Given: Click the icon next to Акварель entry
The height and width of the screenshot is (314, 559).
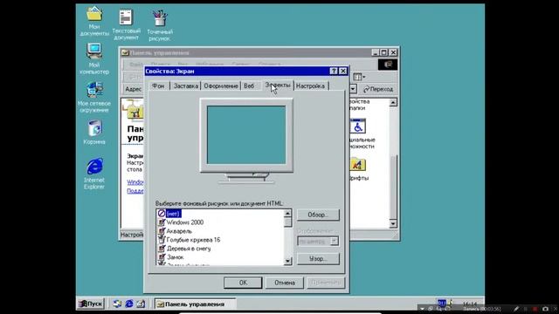Looking at the screenshot, I should [162, 231].
